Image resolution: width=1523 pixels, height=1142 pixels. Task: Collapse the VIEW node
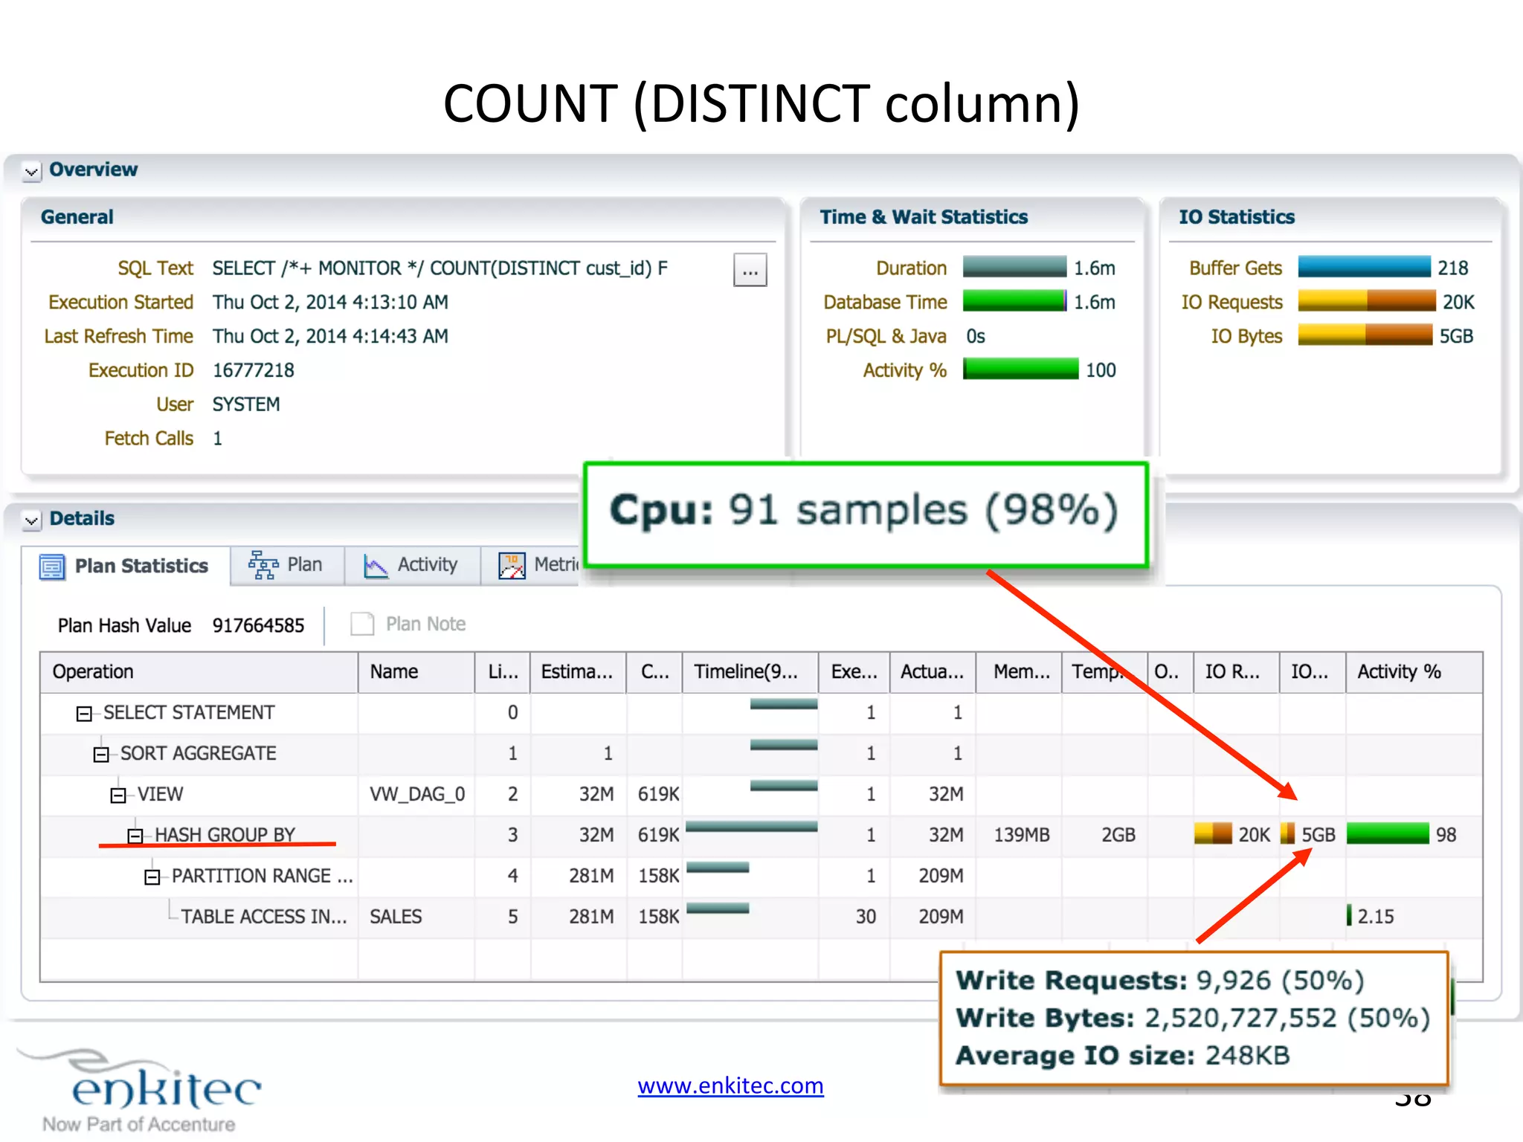point(118,796)
